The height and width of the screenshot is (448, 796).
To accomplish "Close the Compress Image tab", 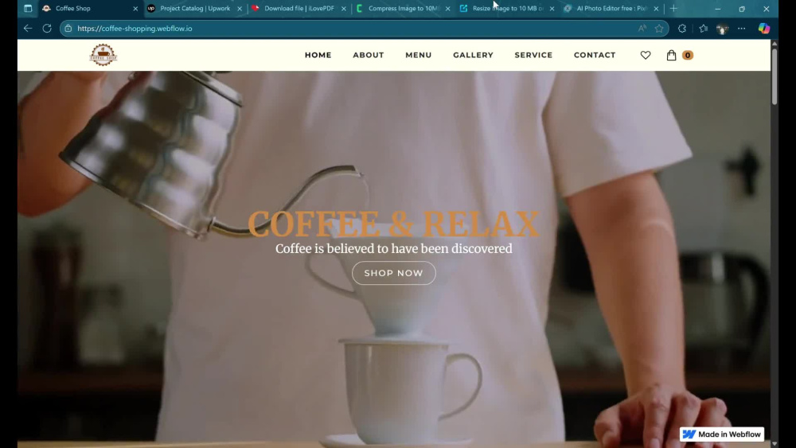I will (x=447, y=9).
